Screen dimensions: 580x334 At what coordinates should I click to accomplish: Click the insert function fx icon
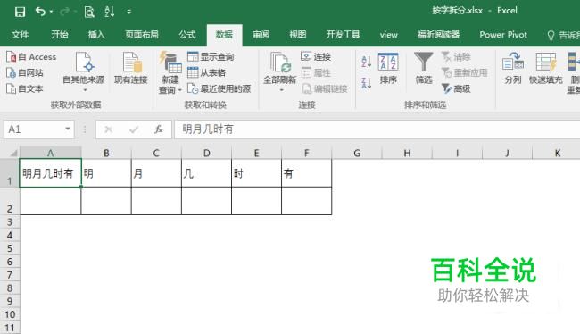click(x=159, y=129)
